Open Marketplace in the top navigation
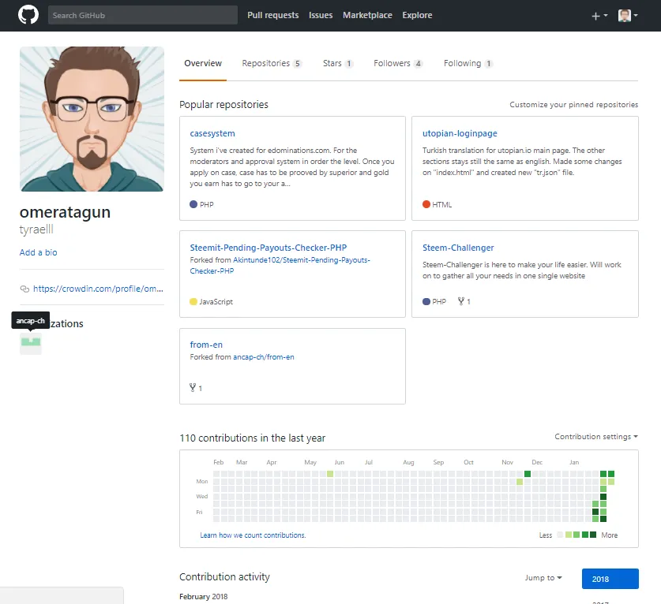The width and height of the screenshot is (661, 604). pyautogui.click(x=367, y=15)
